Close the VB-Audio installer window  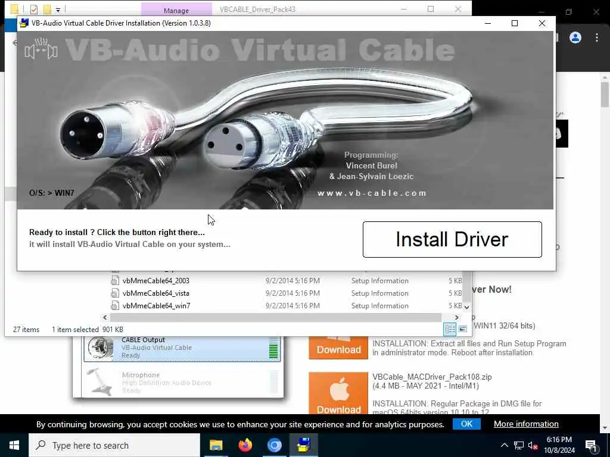[542, 23]
